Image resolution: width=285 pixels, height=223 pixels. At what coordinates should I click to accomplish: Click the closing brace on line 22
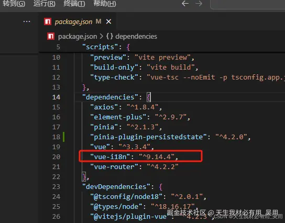click(x=84, y=177)
